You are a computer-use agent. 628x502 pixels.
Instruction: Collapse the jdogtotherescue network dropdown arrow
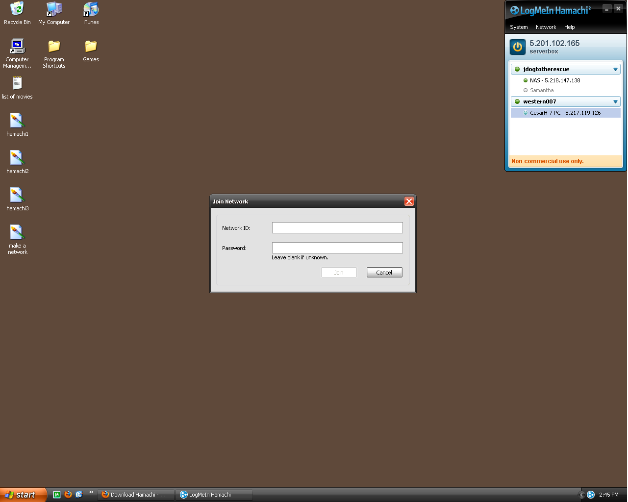(x=615, y=70)
